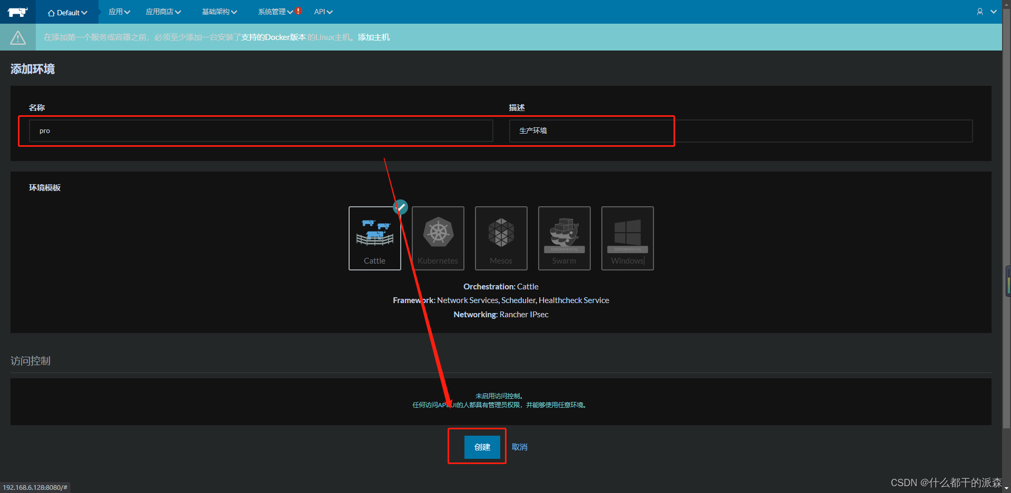Select the Windows environment template
This screenshot has height=493, width=1011.
(628, 238)
